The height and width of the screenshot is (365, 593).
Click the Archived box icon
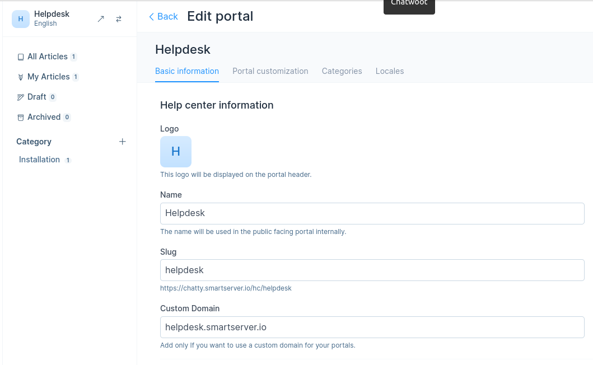[21, 118]
